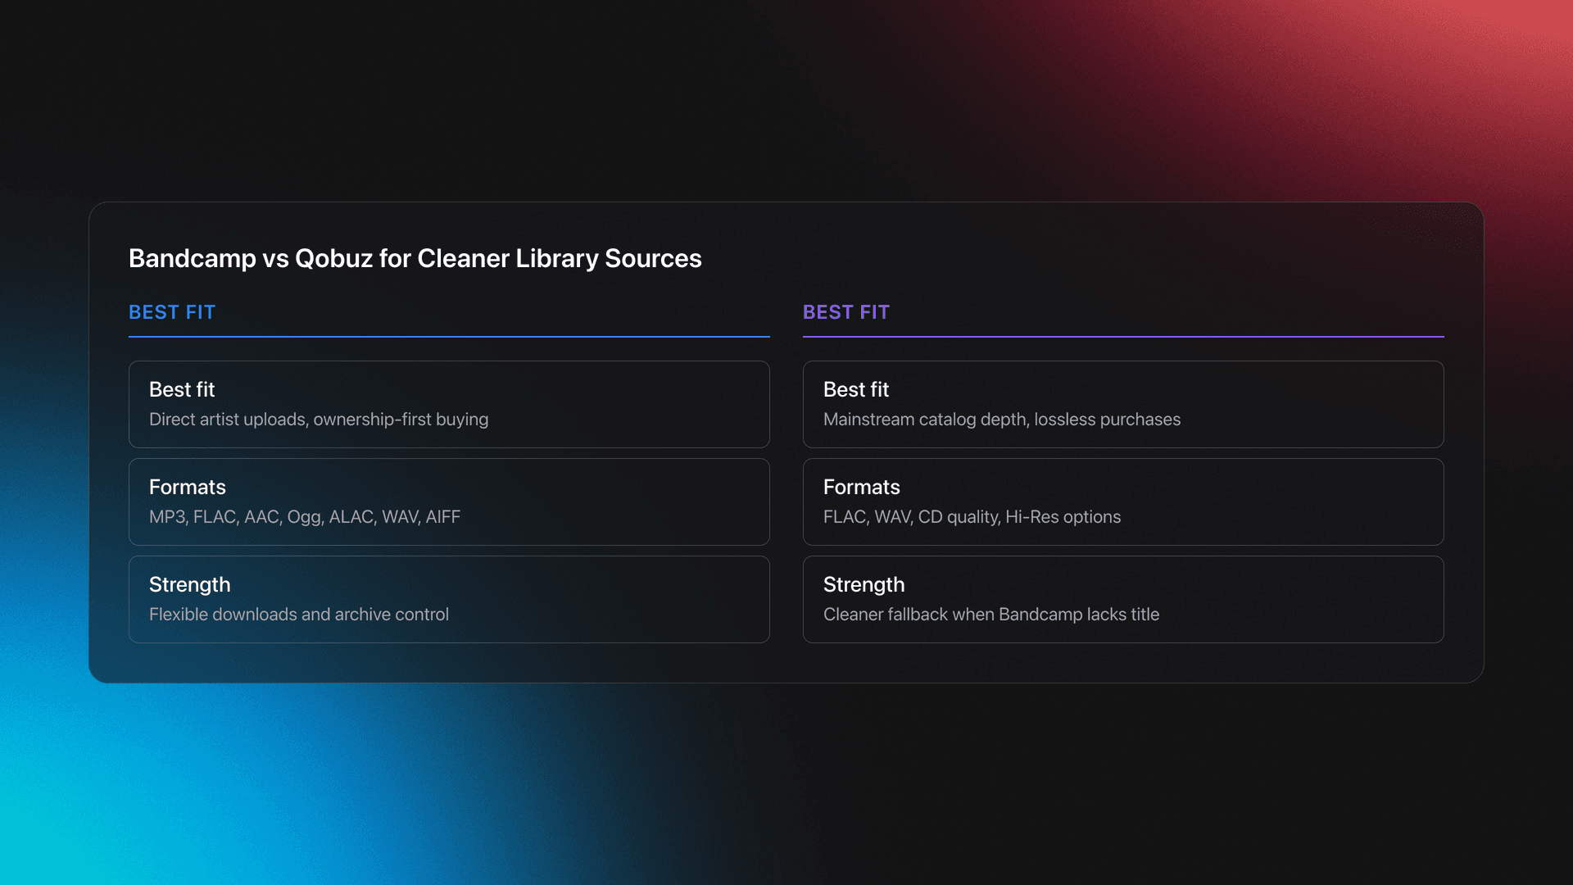
Task: Click 'Cleaner fallback when Bandcamp lacks title' text
Action: click(991, 614)
